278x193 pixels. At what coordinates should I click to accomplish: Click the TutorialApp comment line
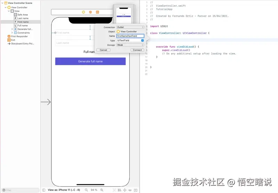161,9
